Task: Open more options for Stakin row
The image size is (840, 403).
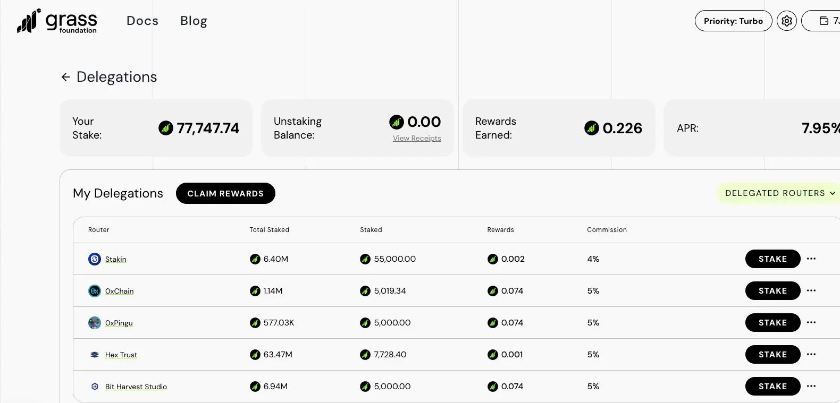Action: pyautogui.click(x=811, y=259)
